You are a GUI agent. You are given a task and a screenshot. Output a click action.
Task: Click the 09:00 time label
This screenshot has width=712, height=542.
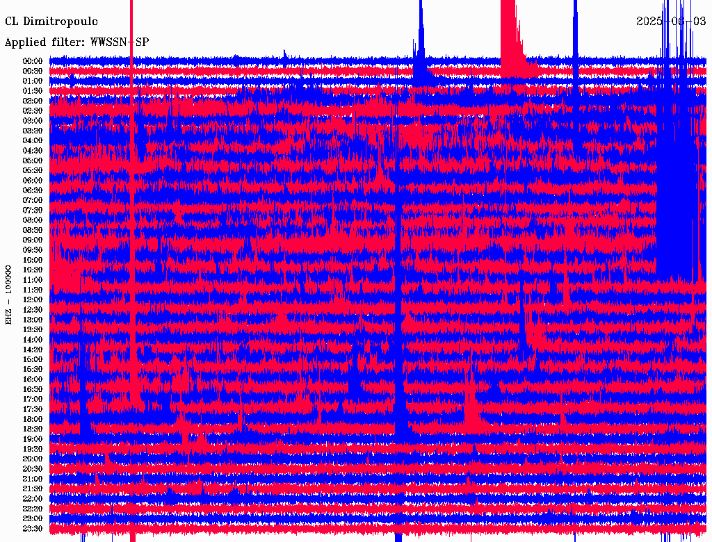pos(33,240)
